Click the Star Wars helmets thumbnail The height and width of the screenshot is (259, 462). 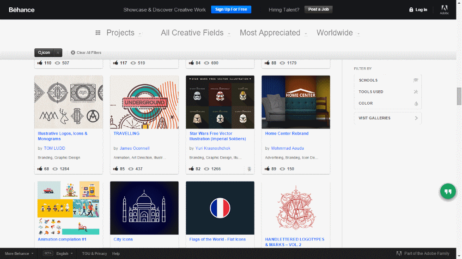click(x=220, y=102)
